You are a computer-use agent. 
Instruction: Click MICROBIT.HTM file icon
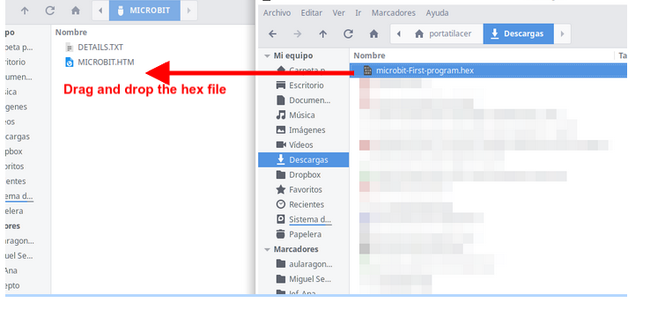pos(70,63)
